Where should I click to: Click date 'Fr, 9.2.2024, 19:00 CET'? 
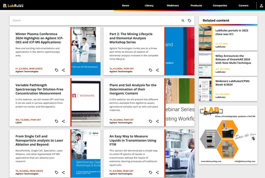(x=122, y=171)
